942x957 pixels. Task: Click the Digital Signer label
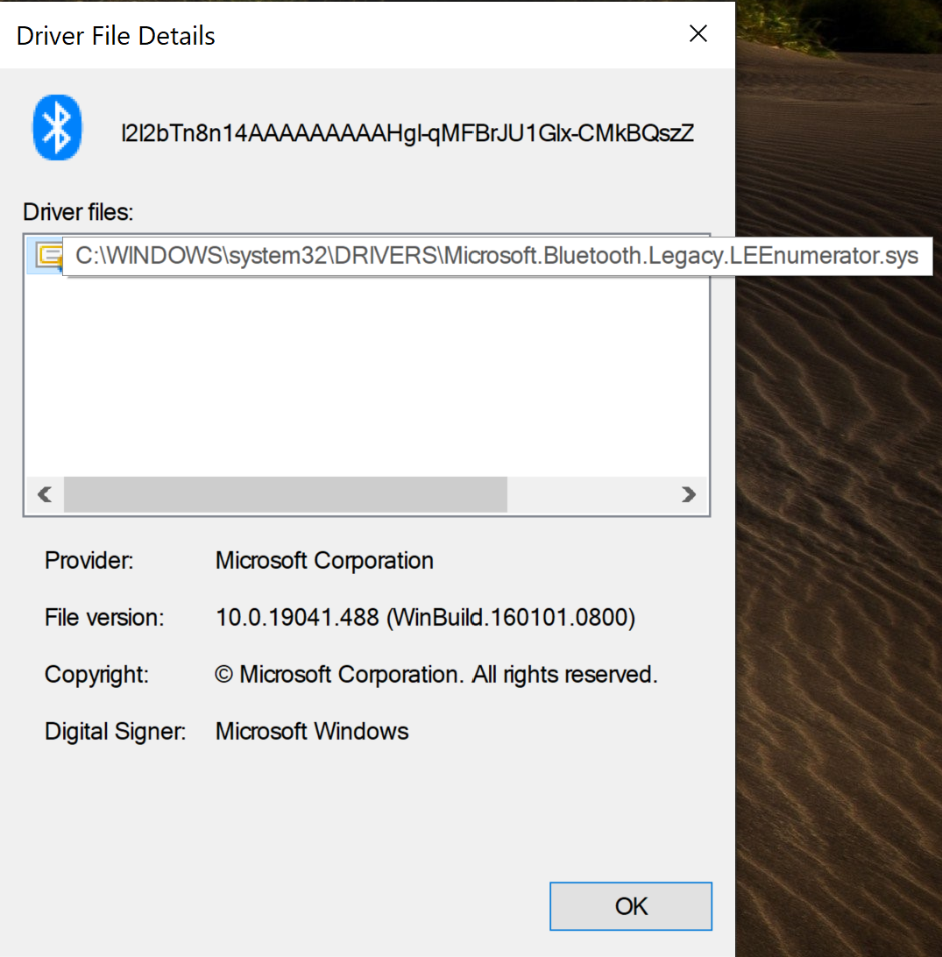116,731
